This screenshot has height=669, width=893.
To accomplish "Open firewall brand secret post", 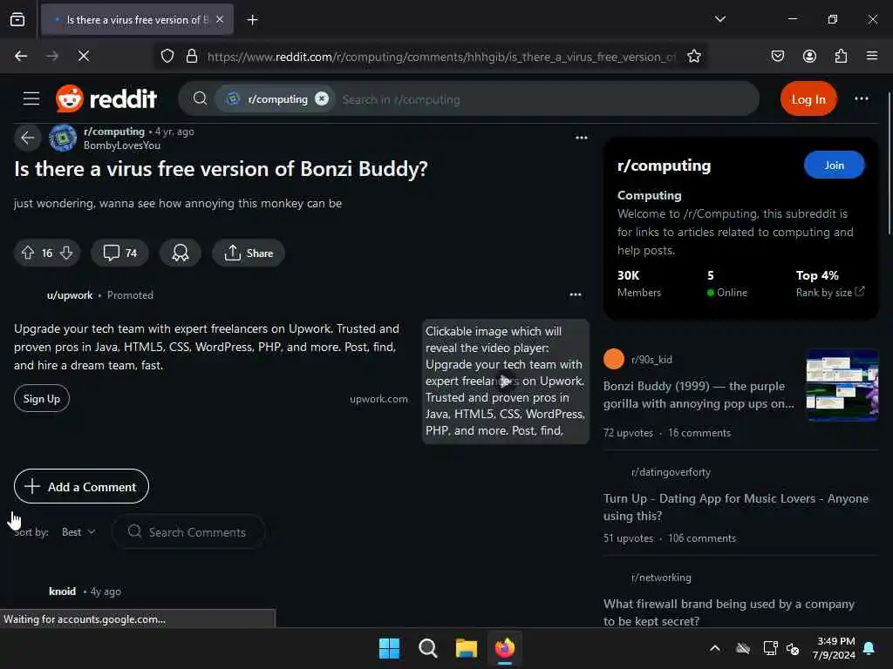I will pyautogui.click(x=729, y=612).
